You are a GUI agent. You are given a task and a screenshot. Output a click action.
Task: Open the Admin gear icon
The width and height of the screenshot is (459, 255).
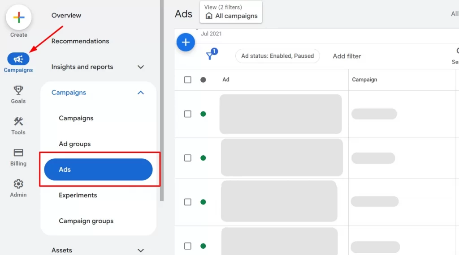click(18, 184)
